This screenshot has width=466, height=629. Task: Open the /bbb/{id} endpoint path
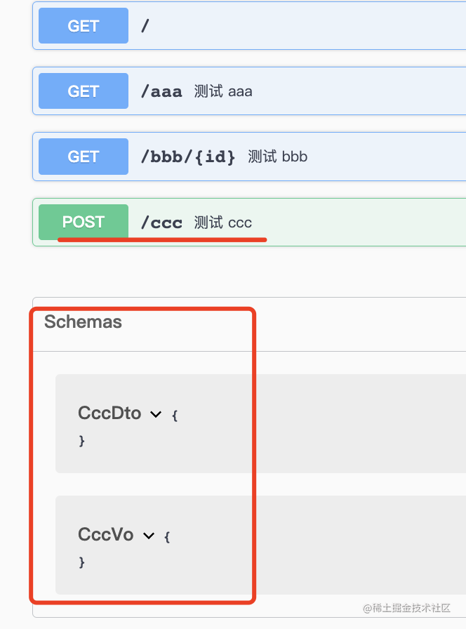click(x=188, y=157)
